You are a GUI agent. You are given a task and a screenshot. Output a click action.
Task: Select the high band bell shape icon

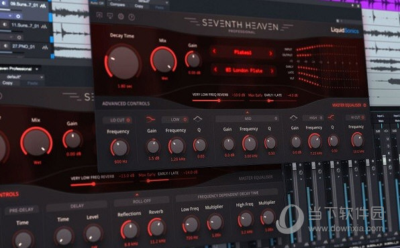click(293, 117)
